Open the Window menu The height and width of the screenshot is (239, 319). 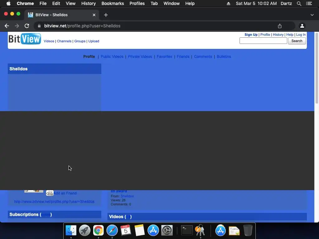[x=172, y=3]
